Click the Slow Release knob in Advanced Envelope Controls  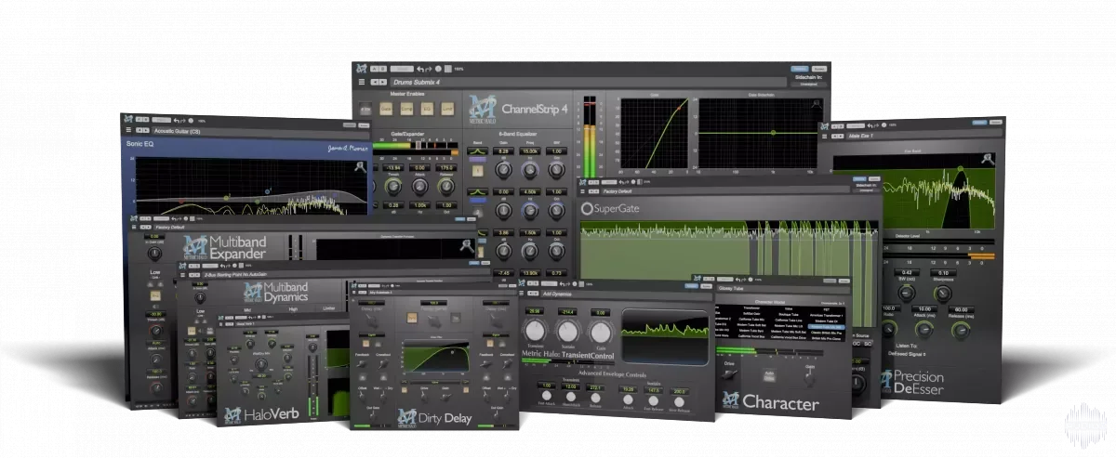(679, 401)
